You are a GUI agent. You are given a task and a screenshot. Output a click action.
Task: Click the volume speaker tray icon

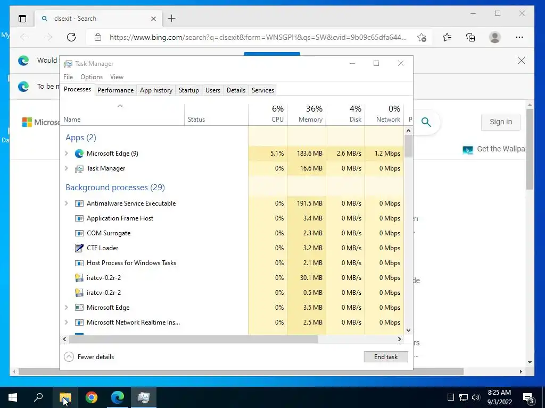coord(476,397)
